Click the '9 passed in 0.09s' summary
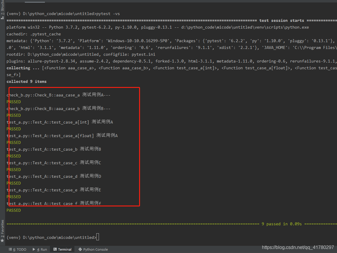The height and width of the screenshot is (253, 337). point(281,224)
